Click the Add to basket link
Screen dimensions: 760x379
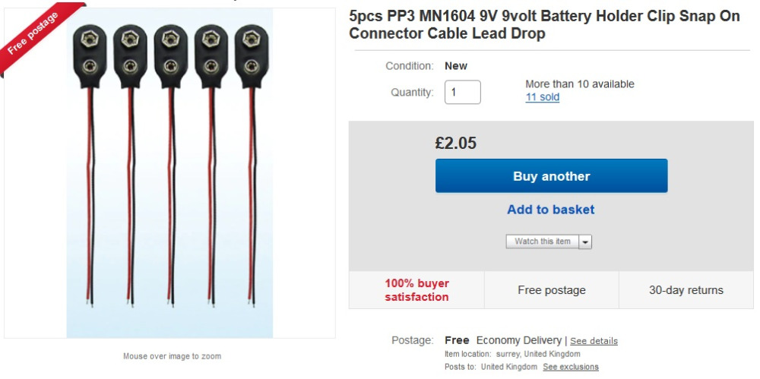551,210
